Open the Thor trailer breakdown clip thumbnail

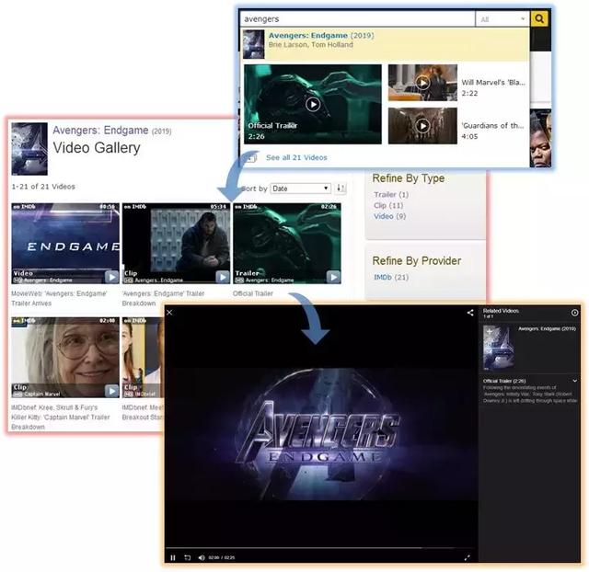coord(176,243)
